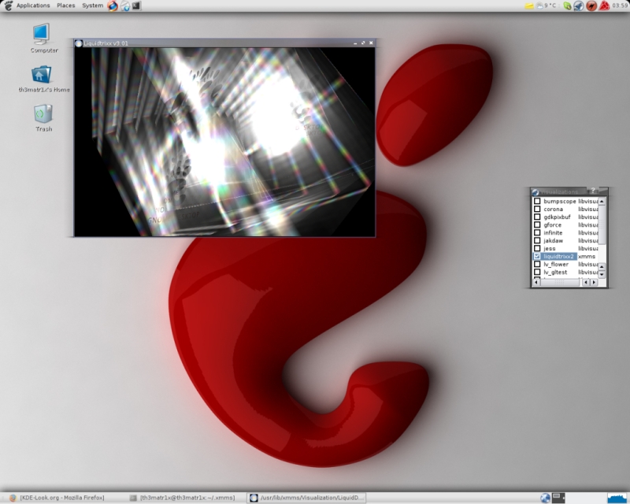Enable the lv_gltest visualization checkbox
This screenshot has height=504, width=630.
537,272
